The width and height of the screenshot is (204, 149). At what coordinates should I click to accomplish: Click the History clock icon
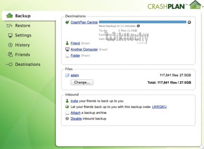point(10,45)
